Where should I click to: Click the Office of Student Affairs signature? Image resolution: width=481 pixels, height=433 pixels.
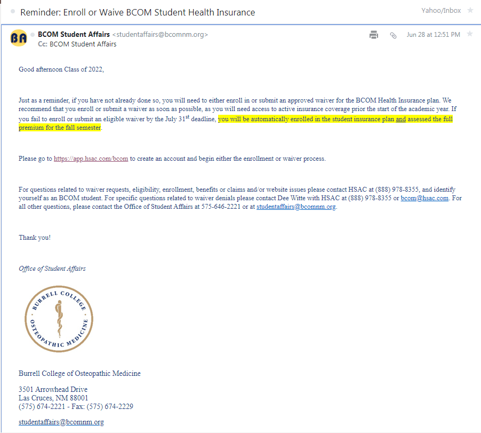click(52, 269)
